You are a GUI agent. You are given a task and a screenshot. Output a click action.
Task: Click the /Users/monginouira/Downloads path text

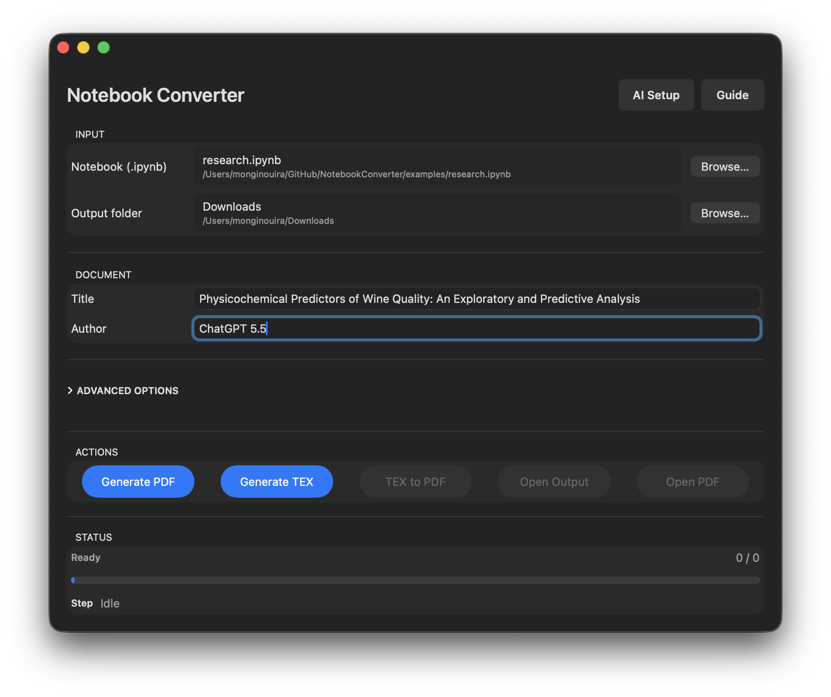(268, 221)
